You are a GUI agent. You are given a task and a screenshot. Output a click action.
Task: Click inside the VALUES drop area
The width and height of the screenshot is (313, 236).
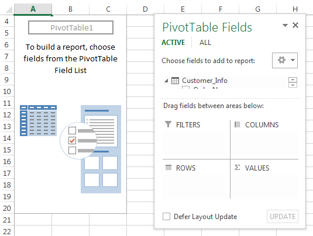[x=264, y=186]
